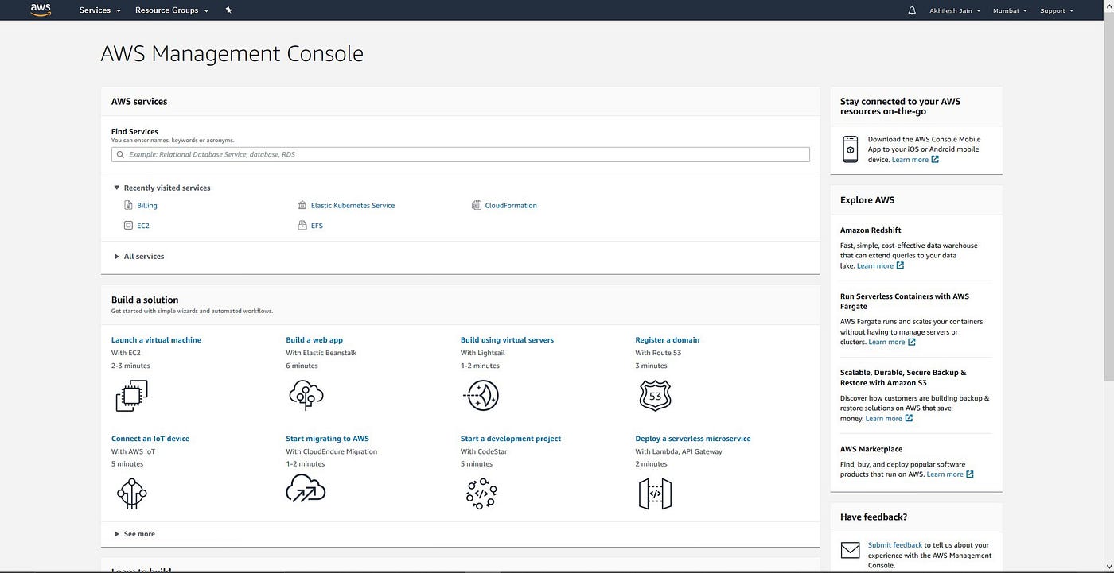Screen dimensions: 1114x573
Task: Open Build using virtual servers link
Action: coord(507,340)
